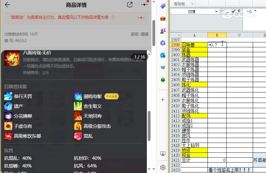This screenshot has height=173, width=266.
Task: Select the 装备 cell
Action: (194, 50)
